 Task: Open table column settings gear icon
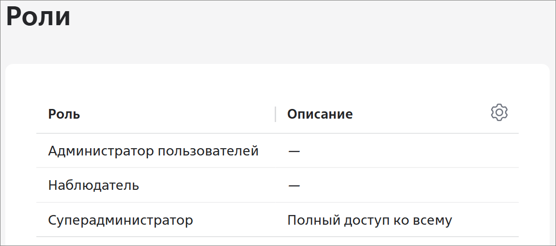coord(499,113)
